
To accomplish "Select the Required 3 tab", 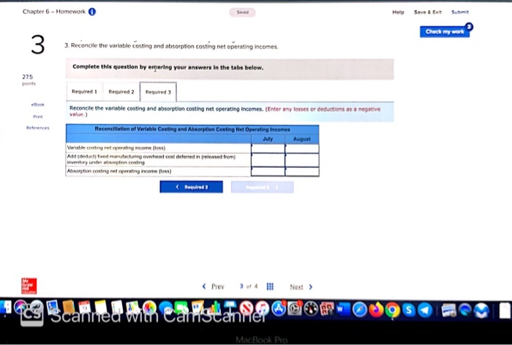I will point(158,92).
